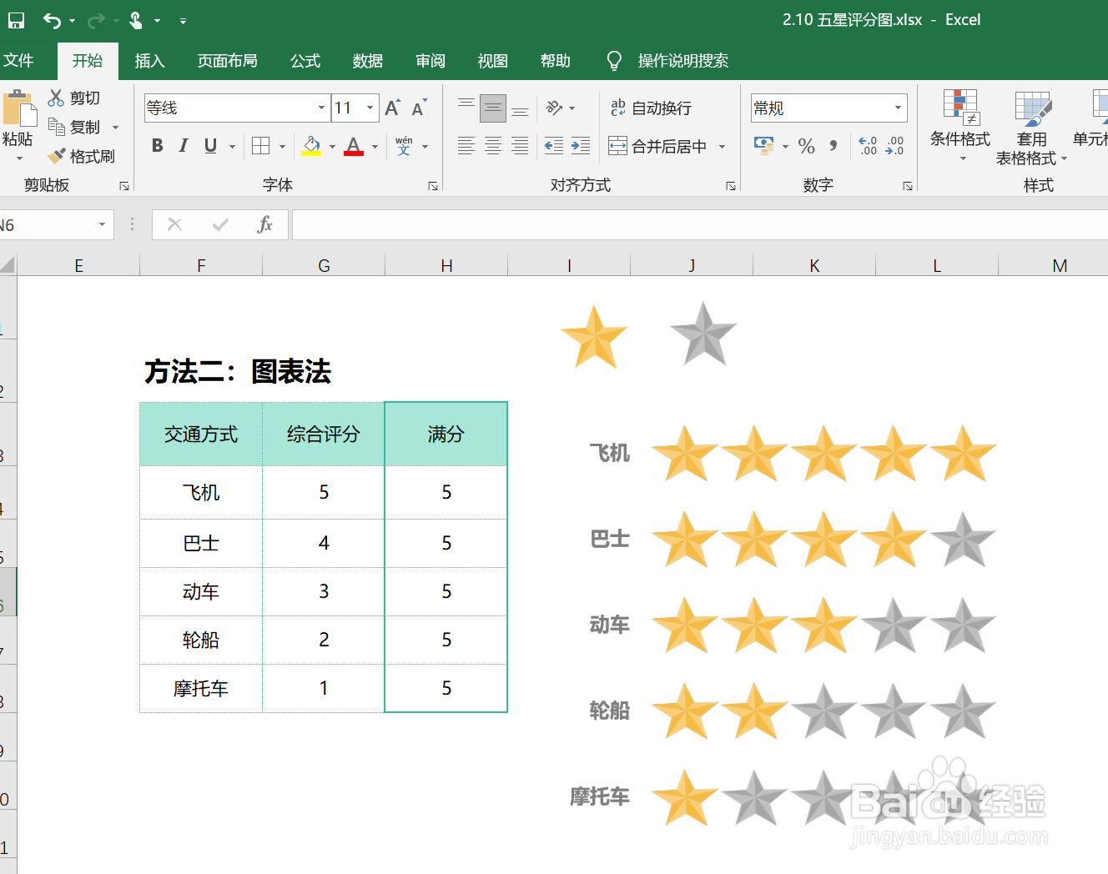Open the font size dropdown showing 11
The image size is (1108, 874).
coord(370,108)
